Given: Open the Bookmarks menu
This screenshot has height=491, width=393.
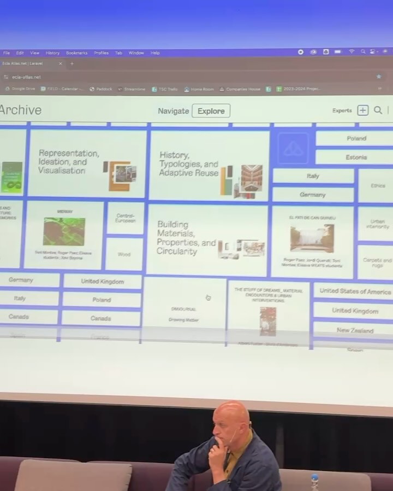Looking at the screenshot, I should (x=76, y=53).
